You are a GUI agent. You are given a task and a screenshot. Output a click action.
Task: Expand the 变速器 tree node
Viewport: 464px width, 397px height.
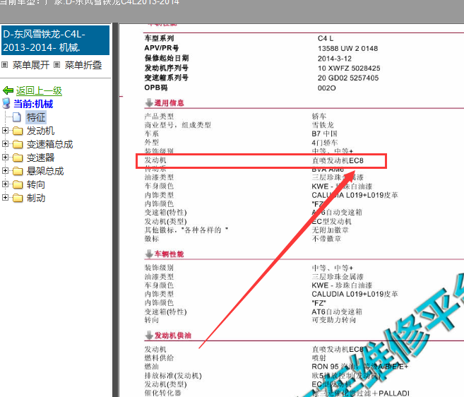coord(5,157)
